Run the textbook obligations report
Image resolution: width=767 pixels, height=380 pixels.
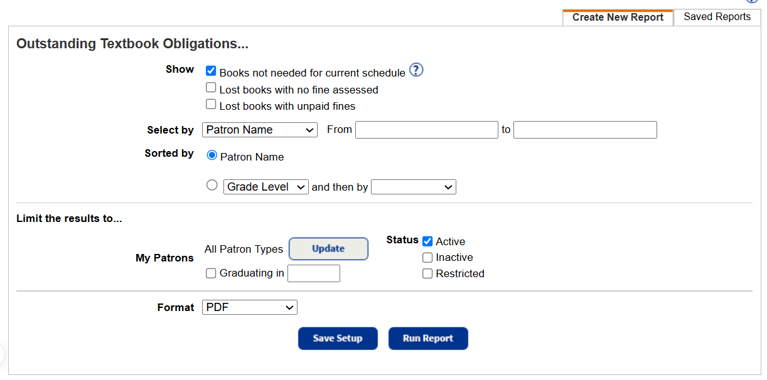pyautogui.click(x=427, y=338)
